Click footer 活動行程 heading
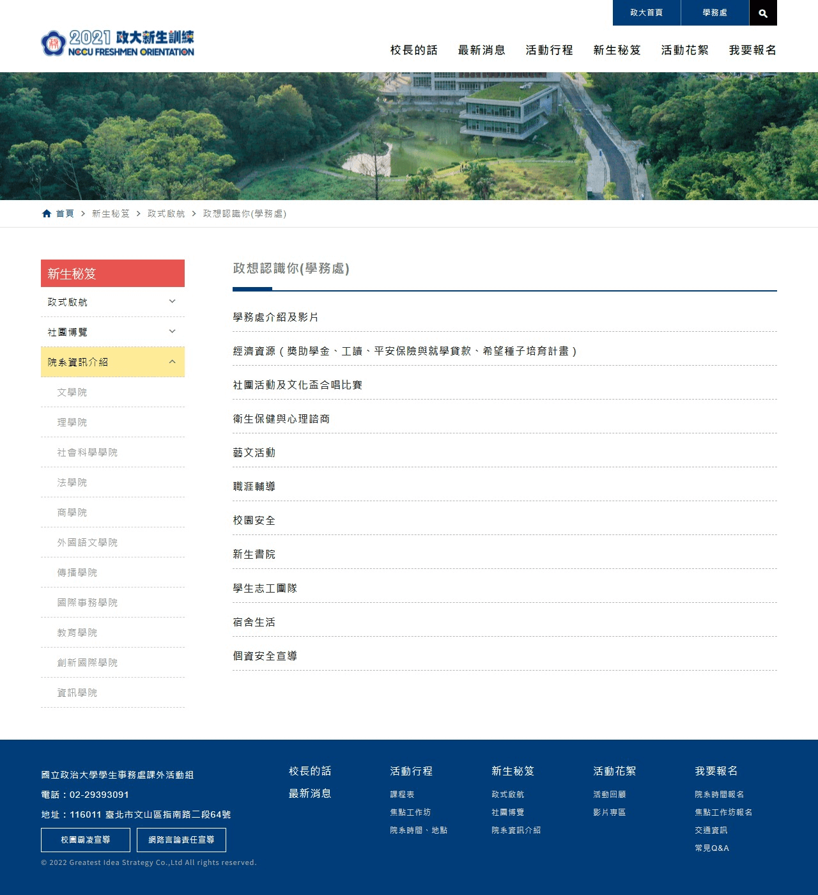The height and width of the screenshot is (895, 818). [412, 771]
